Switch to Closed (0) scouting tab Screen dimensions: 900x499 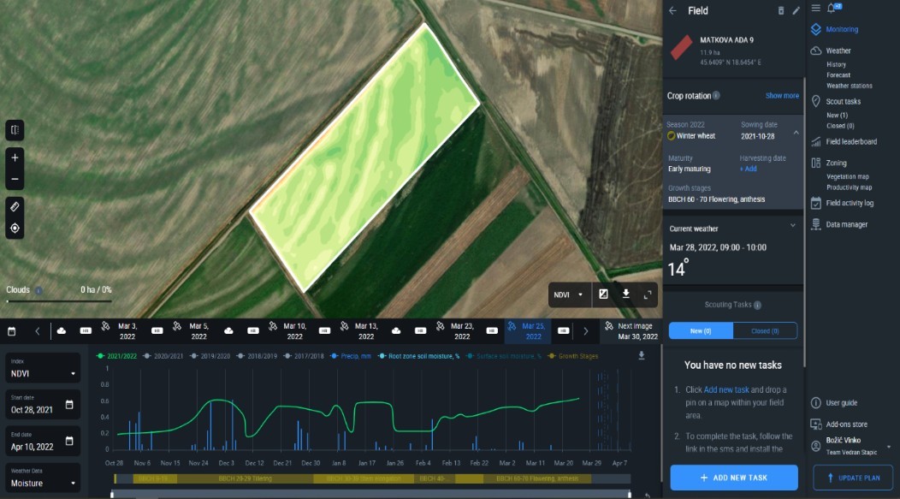point(765,330)
